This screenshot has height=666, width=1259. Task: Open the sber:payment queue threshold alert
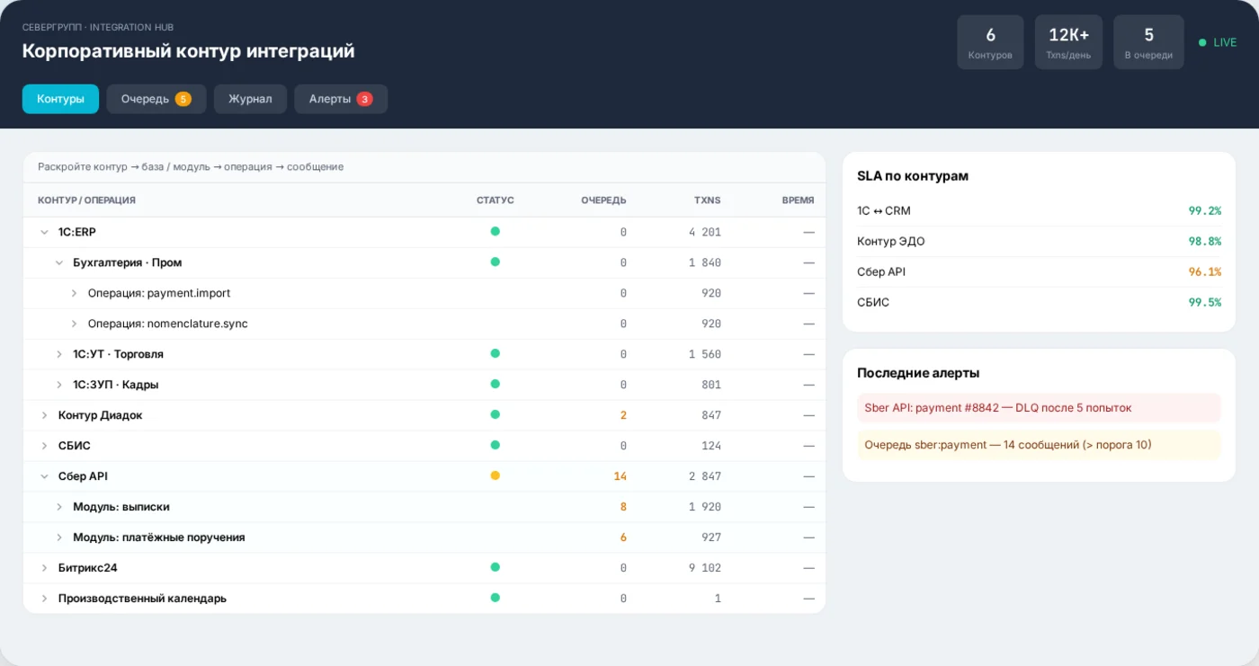(1039, 445)
